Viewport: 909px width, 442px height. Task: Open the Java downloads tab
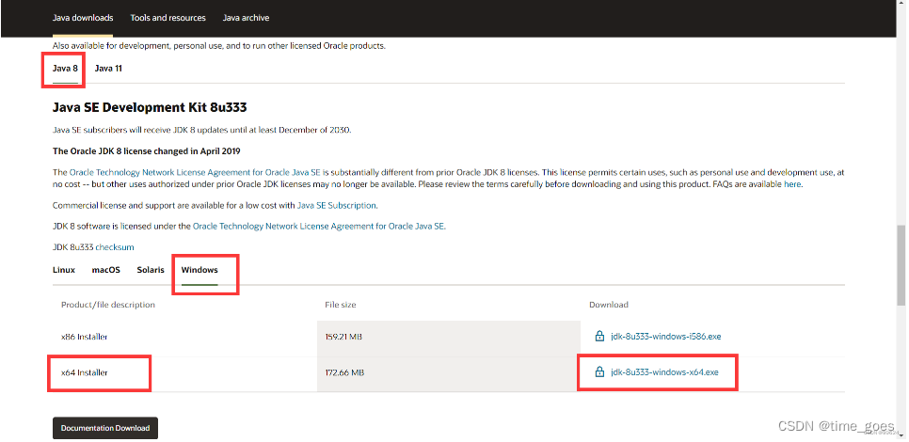pos(83,18)
